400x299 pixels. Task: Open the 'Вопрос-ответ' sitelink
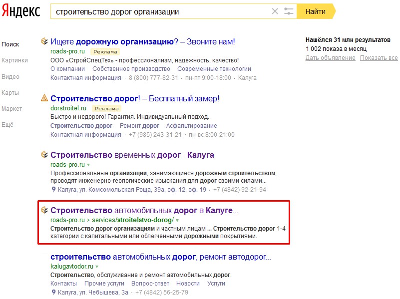click(x=150, y=284)
